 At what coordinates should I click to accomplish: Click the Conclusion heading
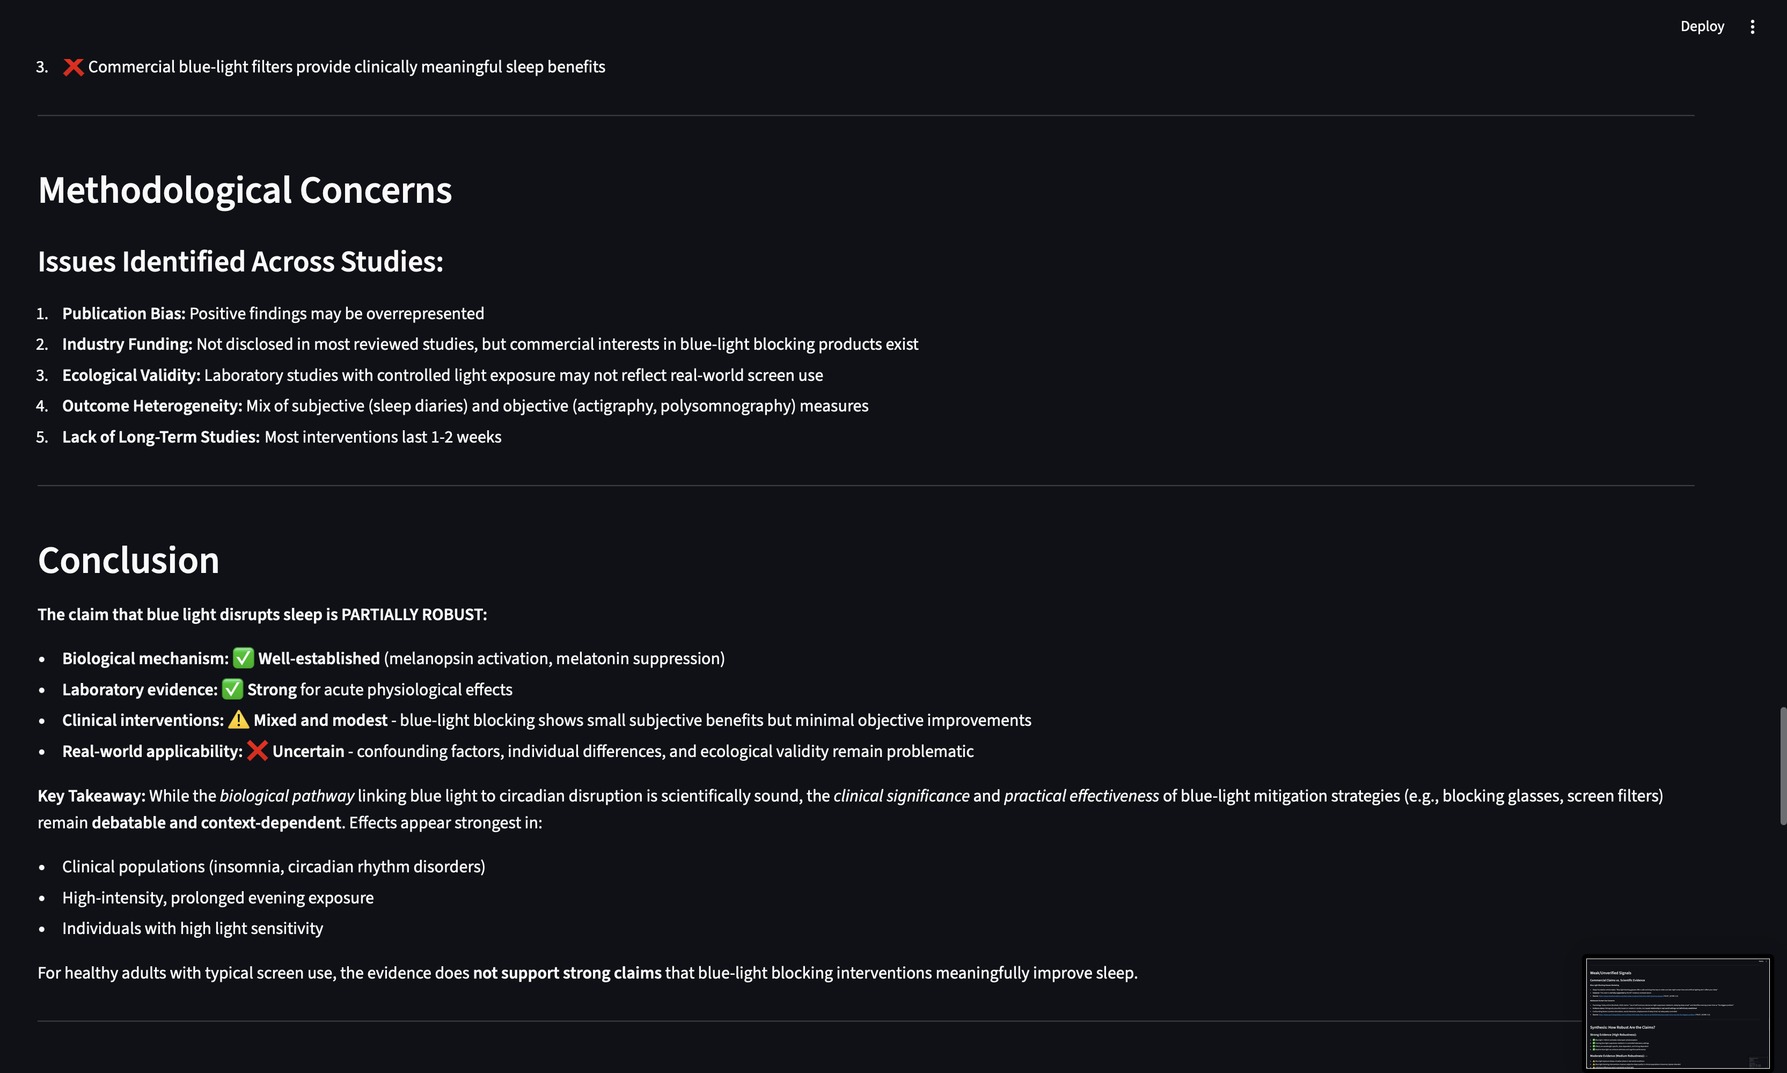pos(128,561)
